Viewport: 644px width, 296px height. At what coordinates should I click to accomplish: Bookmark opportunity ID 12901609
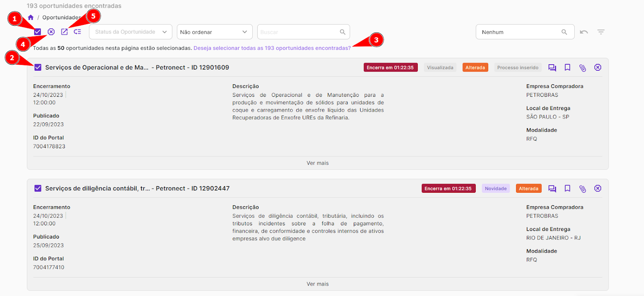point(568,67)
